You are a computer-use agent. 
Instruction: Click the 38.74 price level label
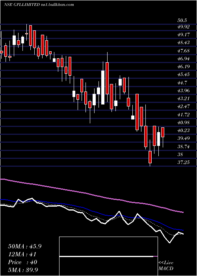183,146
